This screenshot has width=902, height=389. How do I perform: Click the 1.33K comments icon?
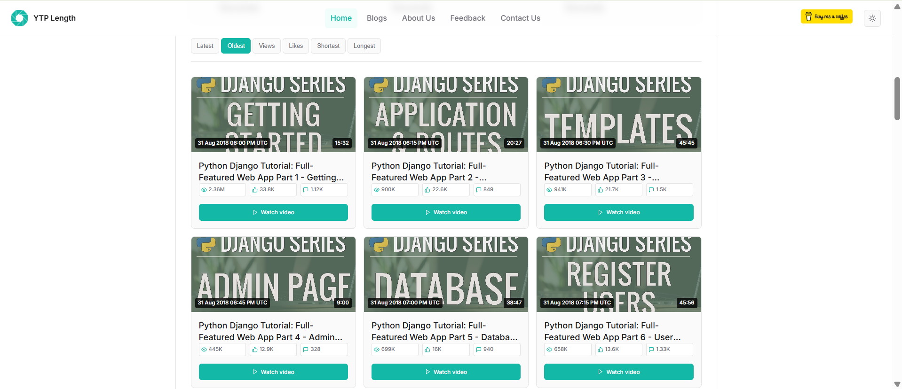click(x=651, y=350)
